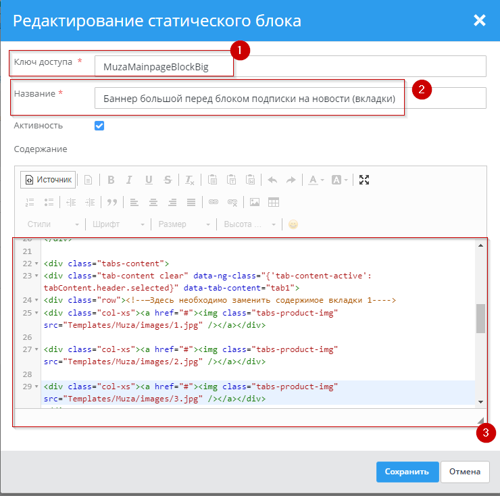Open the Размер size dropdown
The image size is (500, 496).
(x=184, y=224)
